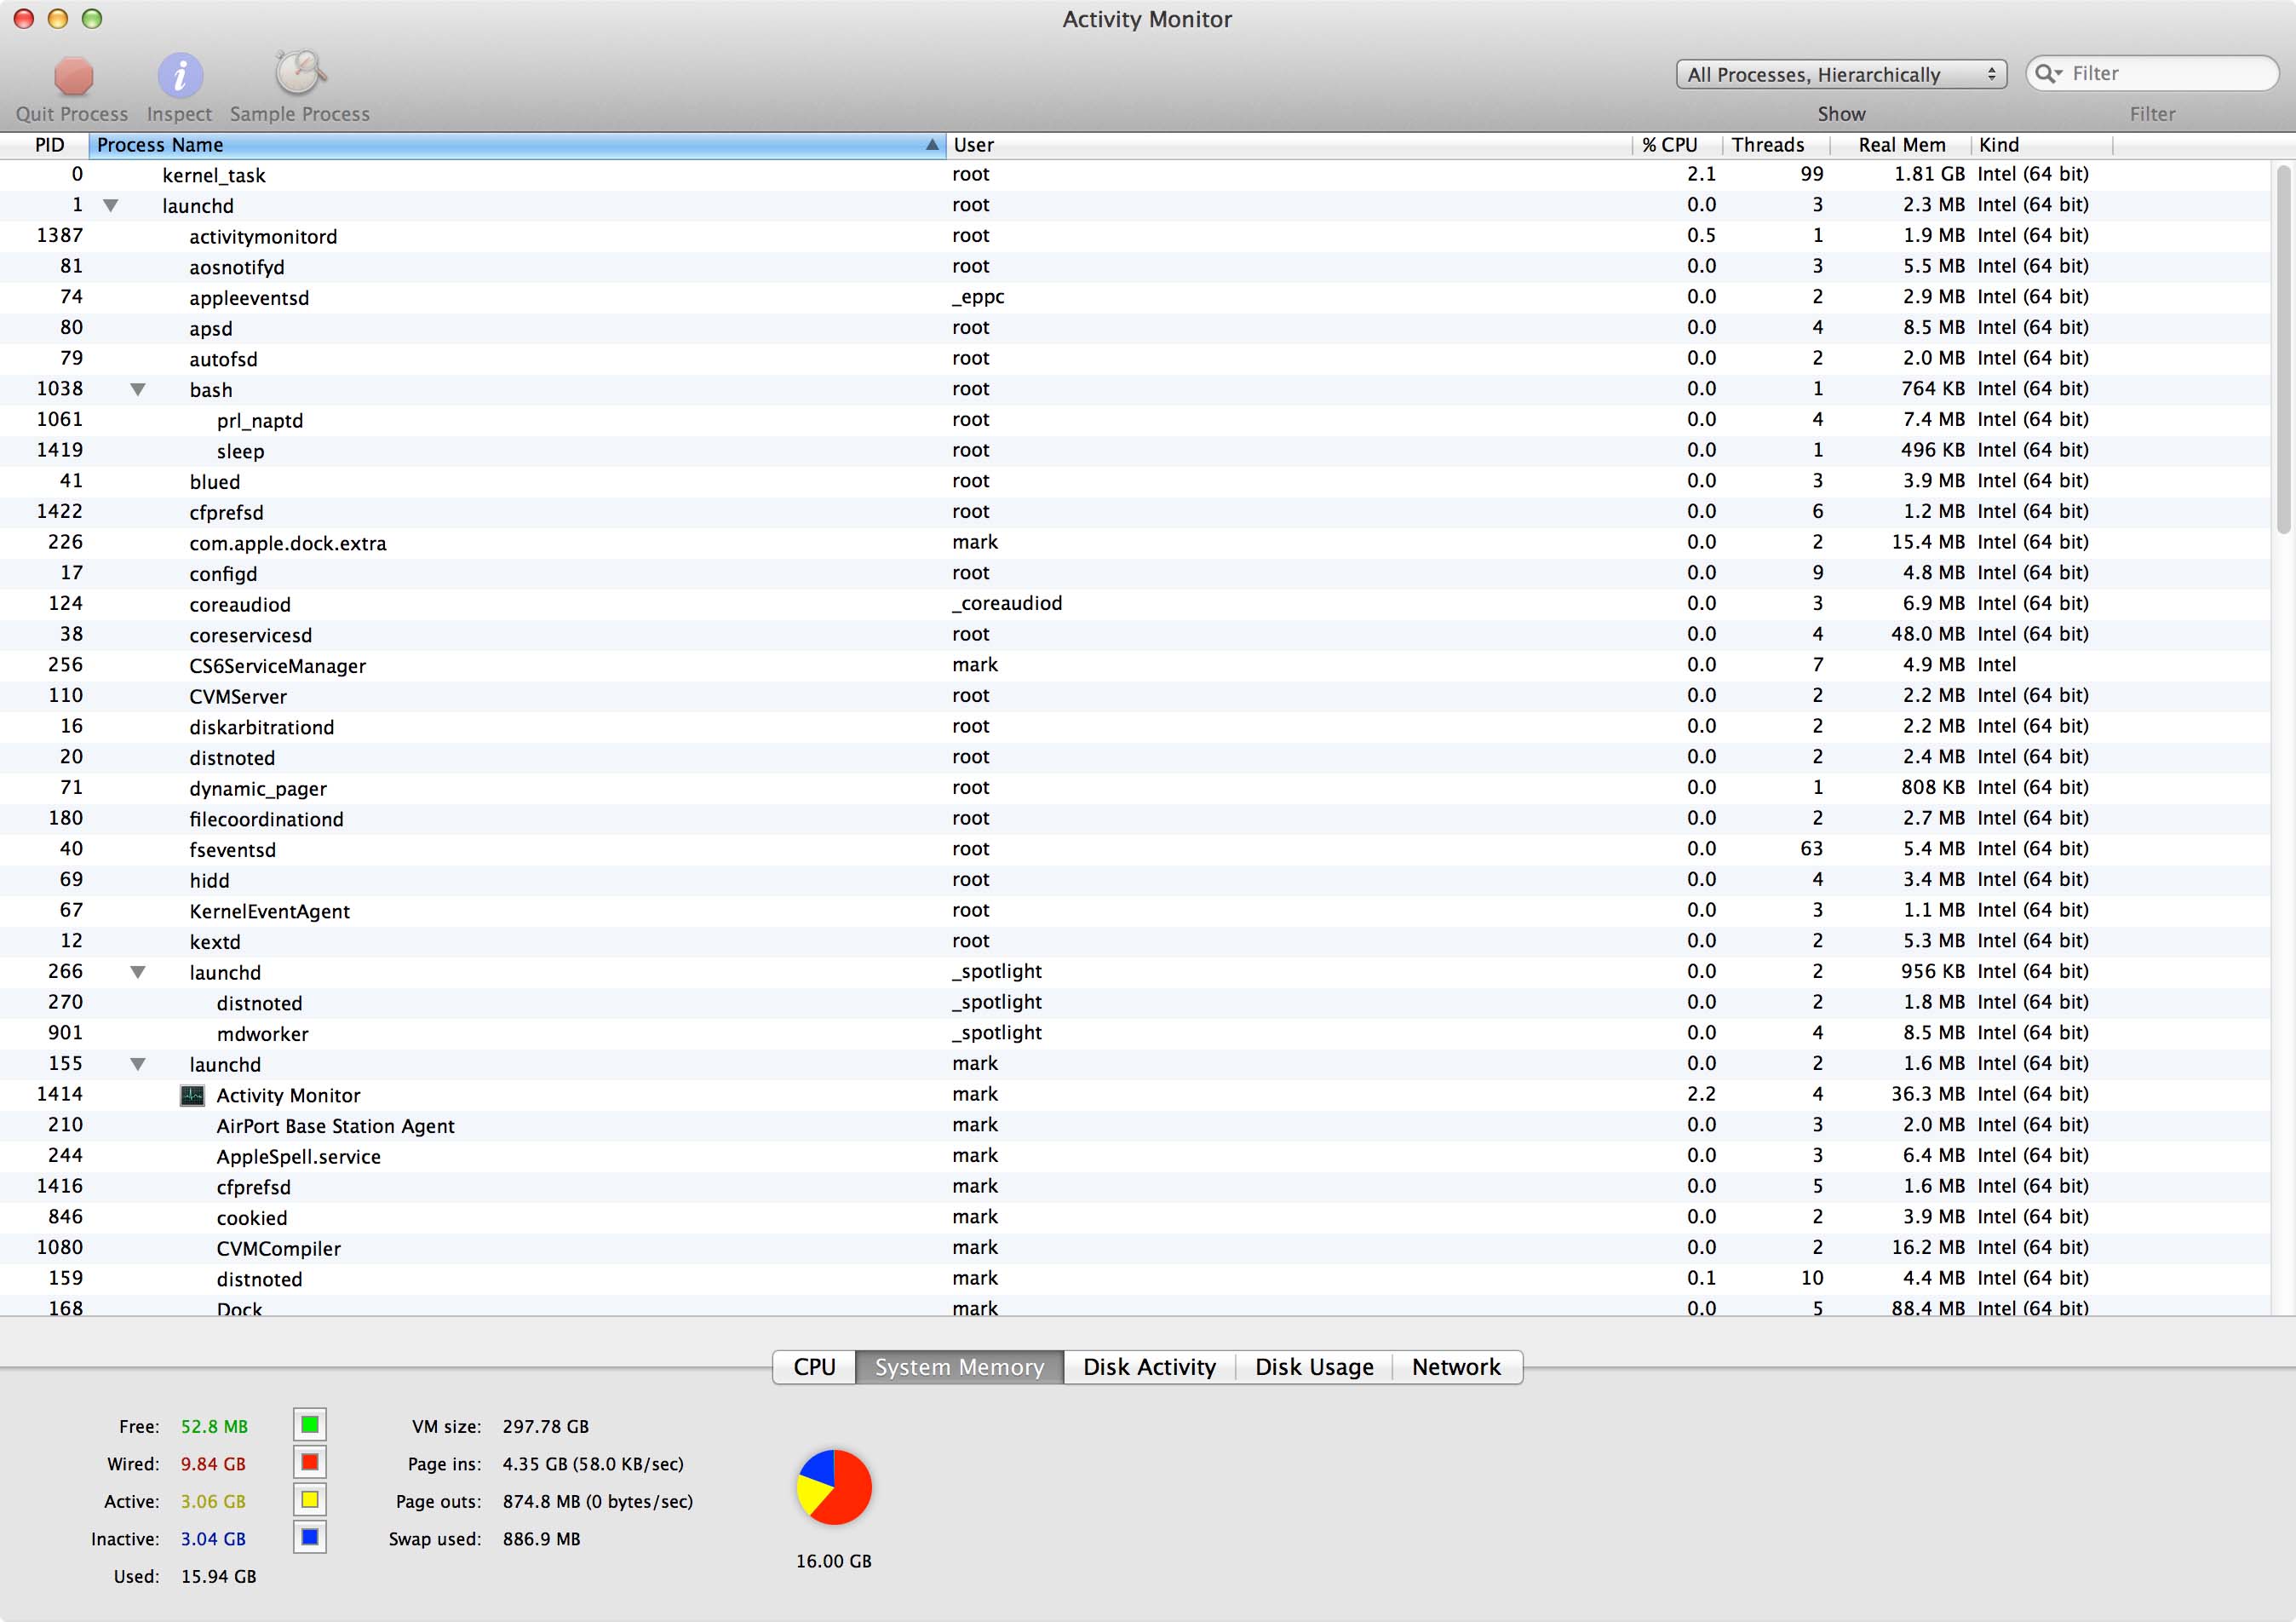This screenshot has height=1622, width=2296.
Task: Sort by the Threads column header
Action: point(1776,145)
